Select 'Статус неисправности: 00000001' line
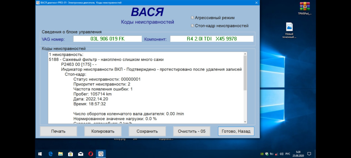 [107, 79]
